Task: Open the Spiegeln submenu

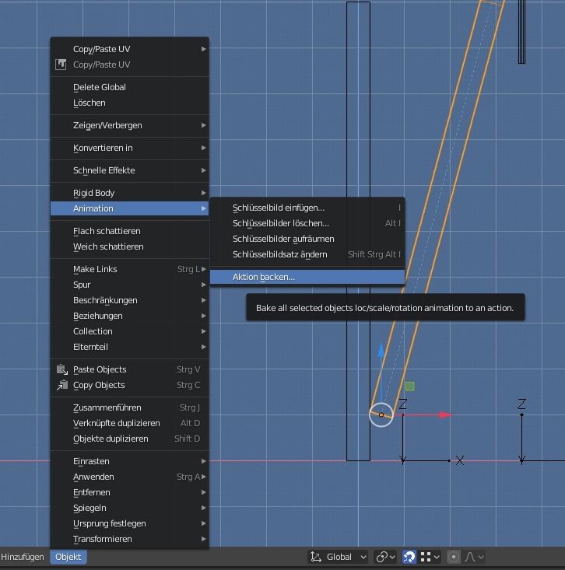Action: click(x=129, y=508)
